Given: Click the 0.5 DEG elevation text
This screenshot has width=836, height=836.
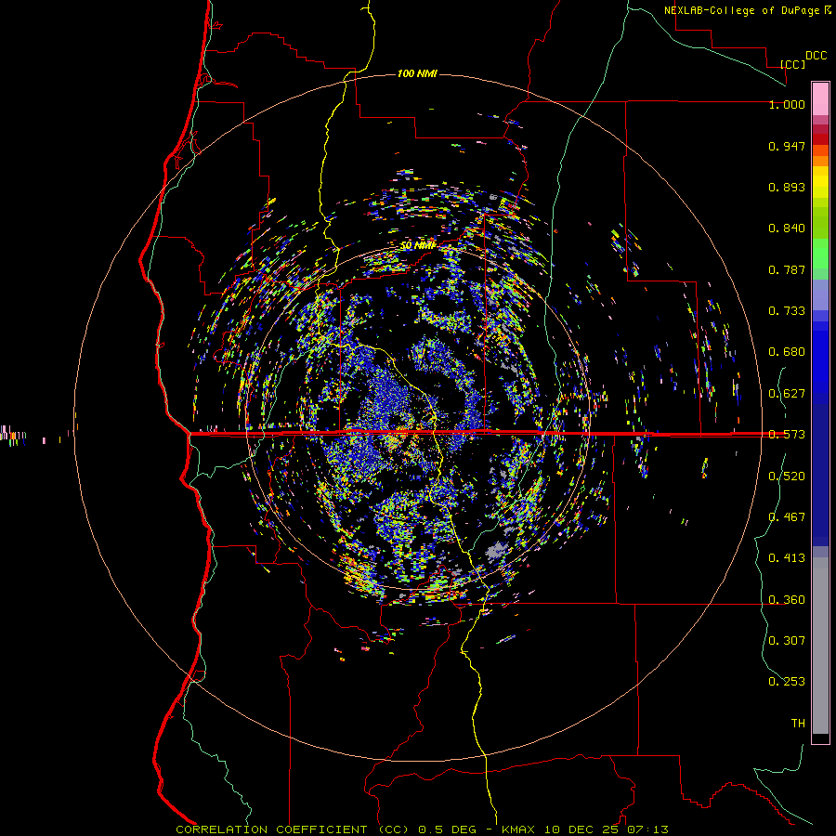Looking at the screenshot, I should pos(449,829).
